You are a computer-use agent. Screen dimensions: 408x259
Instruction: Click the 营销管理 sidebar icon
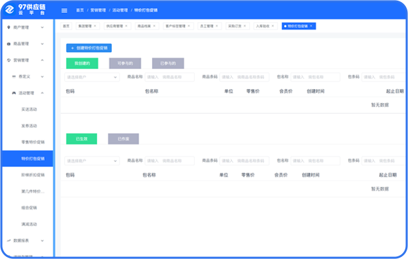pos(9,60)
